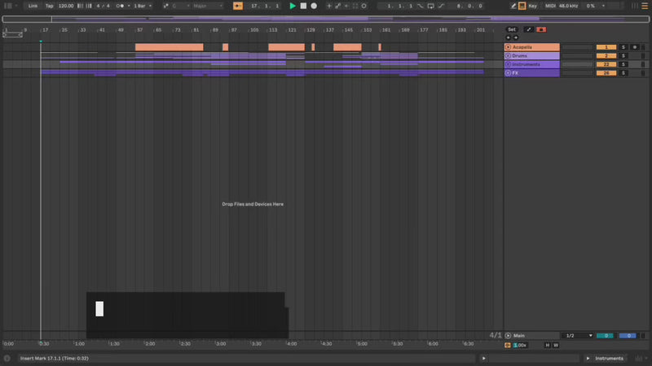Solo the FX track
Image resolution: width=652 pixels, height=366 pixels.
623,73
